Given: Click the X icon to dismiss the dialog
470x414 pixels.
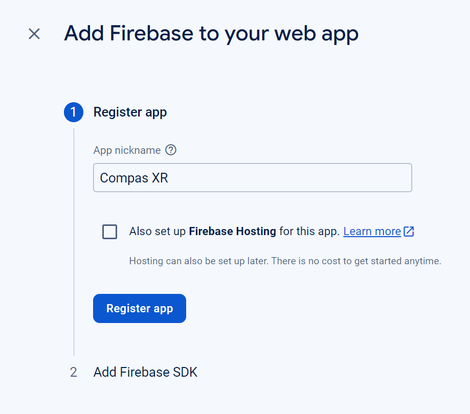Looking at the screenshot, I should click(x=34, y=34).
